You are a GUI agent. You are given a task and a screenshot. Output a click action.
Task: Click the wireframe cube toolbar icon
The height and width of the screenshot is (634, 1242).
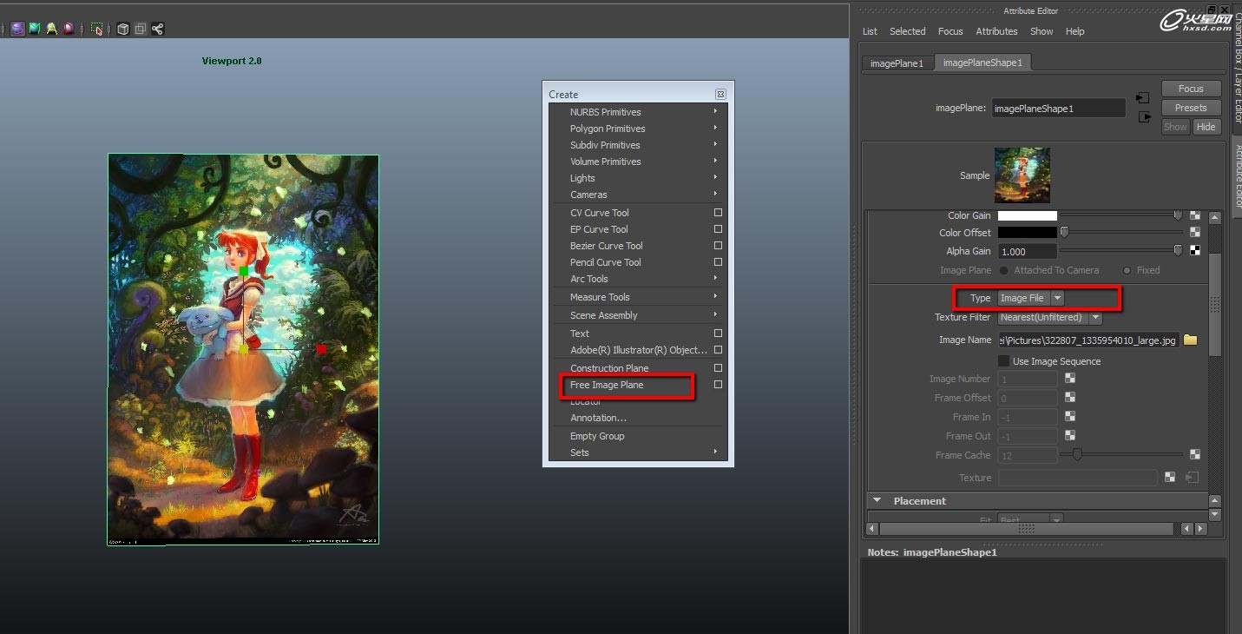123,29
